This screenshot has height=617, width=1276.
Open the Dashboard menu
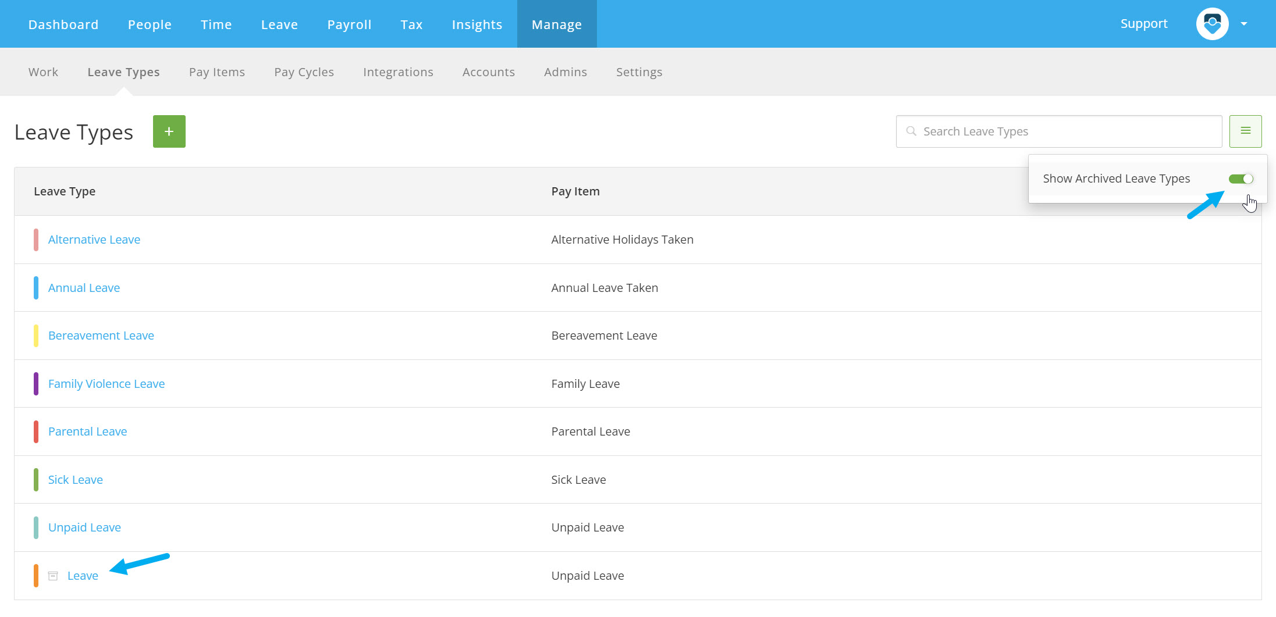coord(63,24)
